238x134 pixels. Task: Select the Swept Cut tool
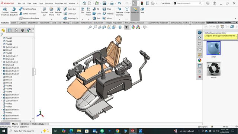tap(70, 9)
